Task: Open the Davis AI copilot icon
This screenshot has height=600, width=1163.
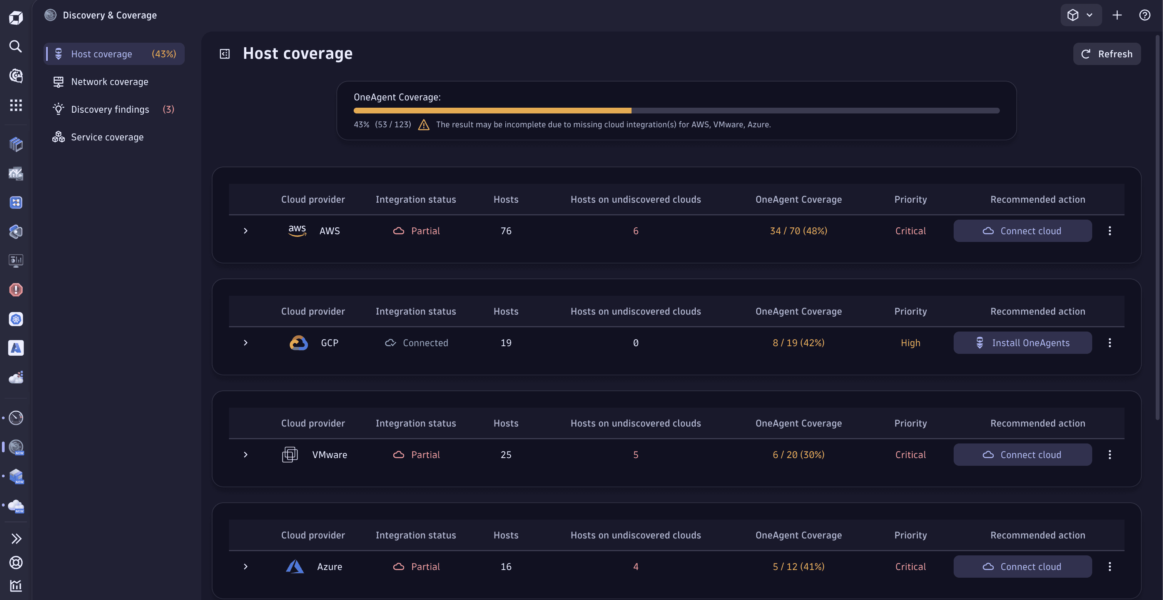Action: [x=16, y=76]
